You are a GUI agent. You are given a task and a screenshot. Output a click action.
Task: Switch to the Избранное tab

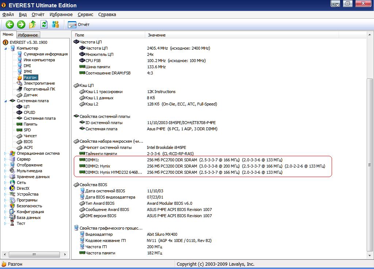[28, 35]
